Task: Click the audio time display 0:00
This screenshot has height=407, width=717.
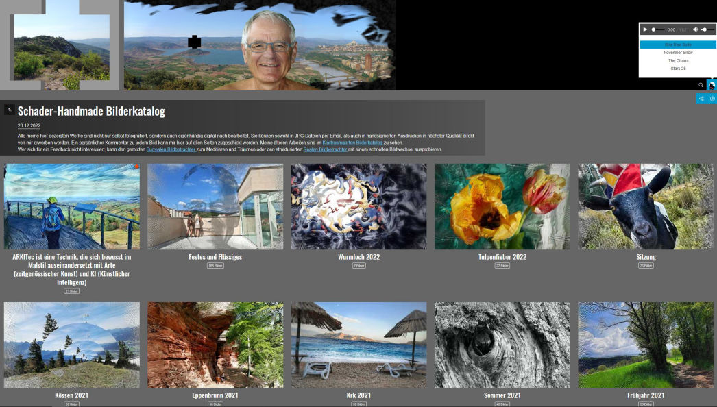Action: point(671,29)
